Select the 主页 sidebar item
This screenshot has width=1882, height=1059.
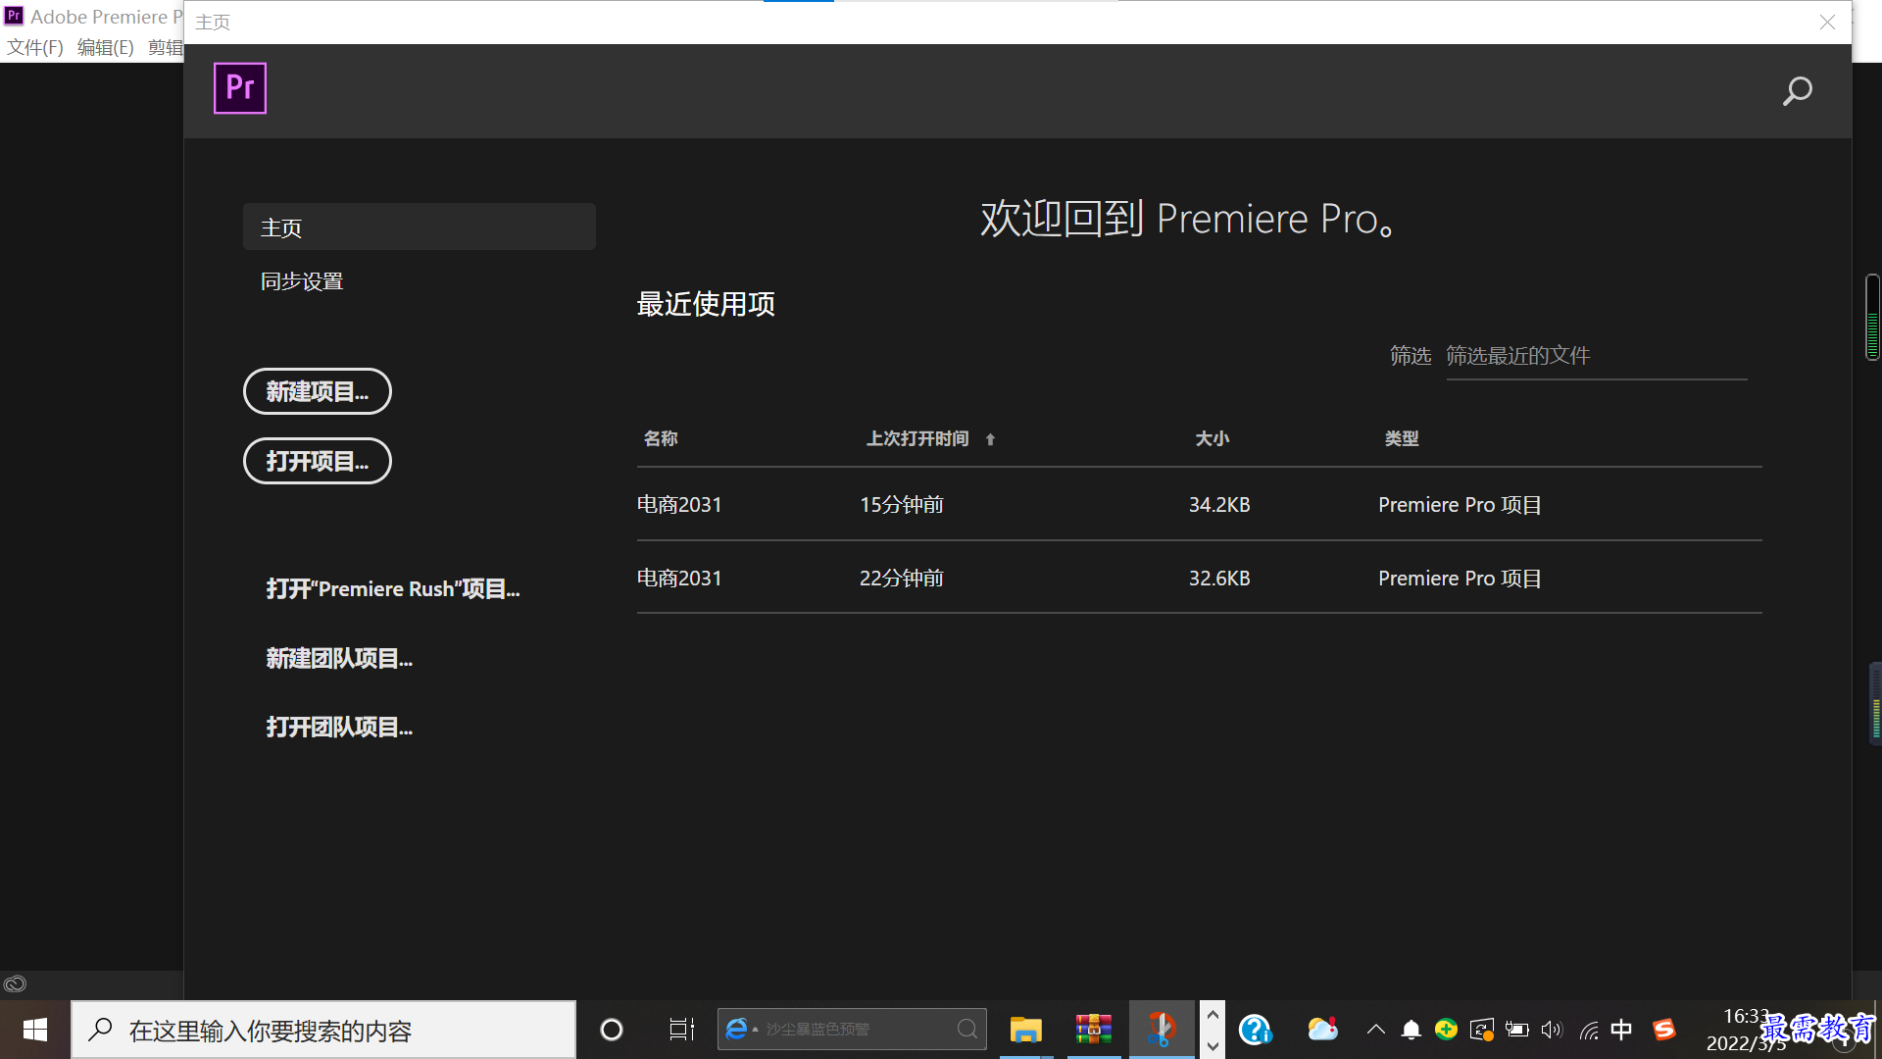(419, 227)
